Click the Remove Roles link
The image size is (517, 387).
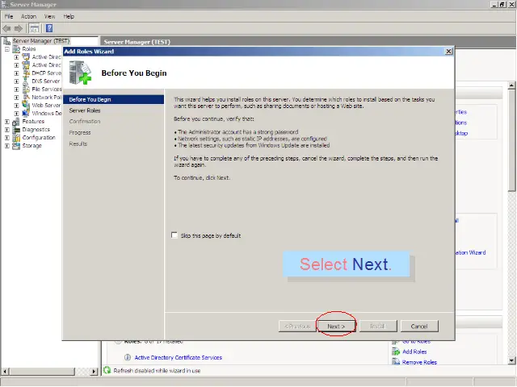pyautogui.click(x=419, y=363)
